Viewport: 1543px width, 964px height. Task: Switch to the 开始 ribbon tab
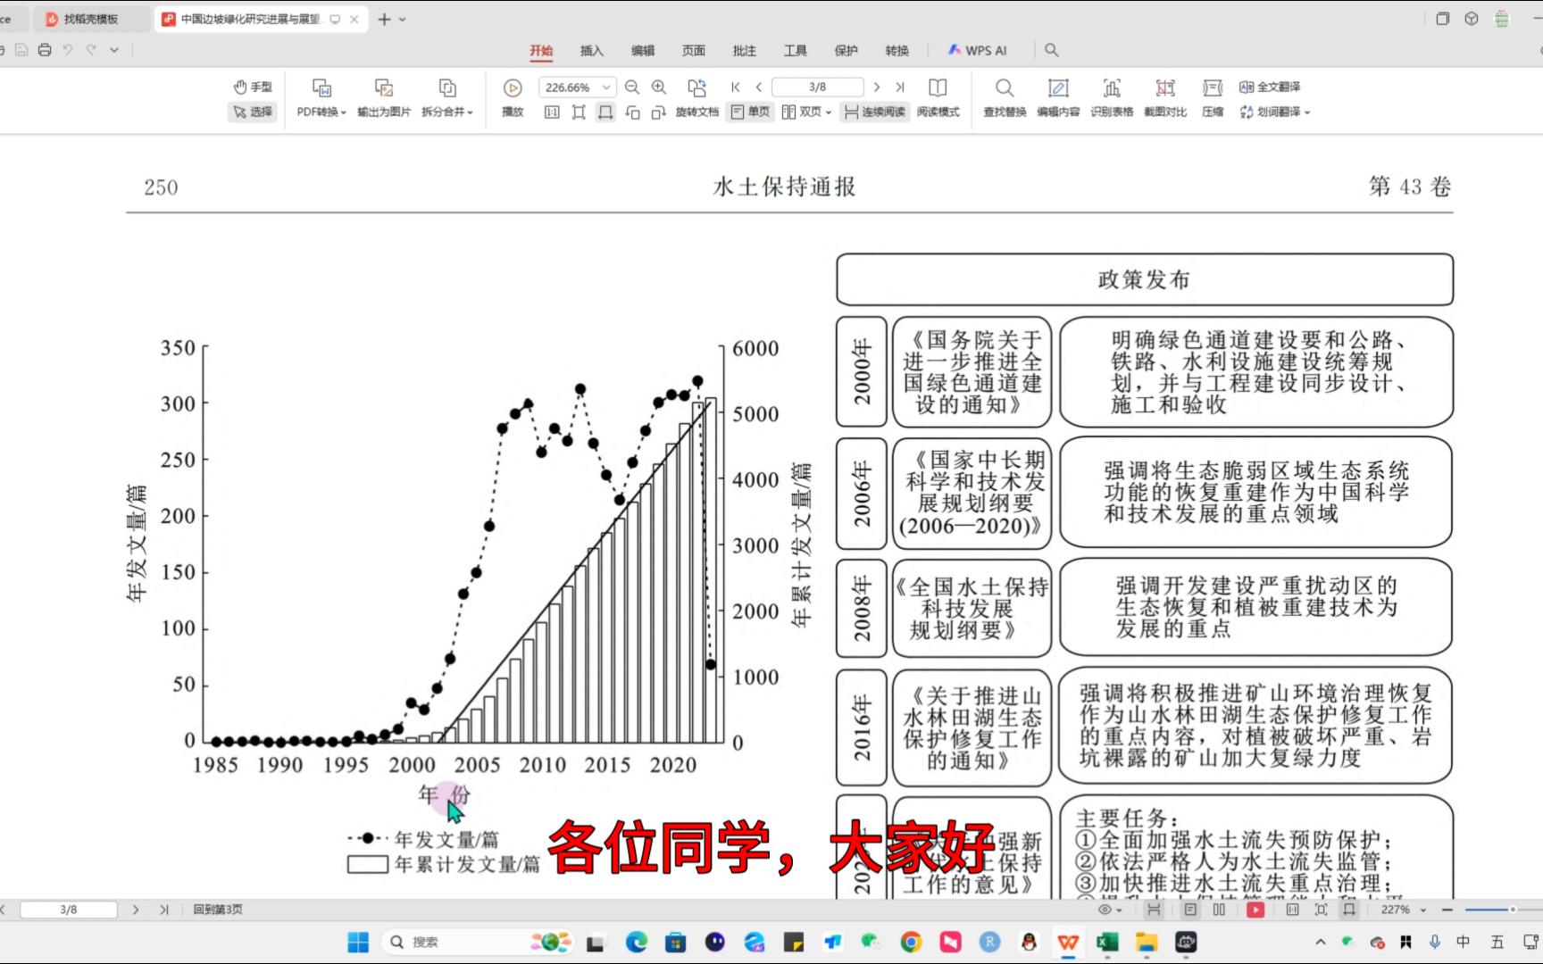tap(541, 51)
